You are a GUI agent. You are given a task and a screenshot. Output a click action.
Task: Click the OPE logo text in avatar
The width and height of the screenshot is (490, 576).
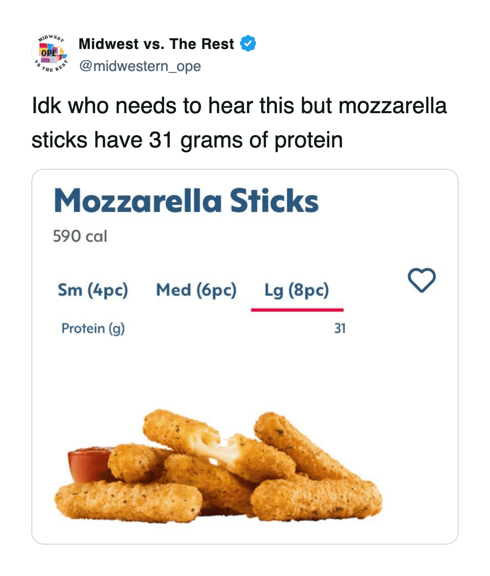[51, 51]
